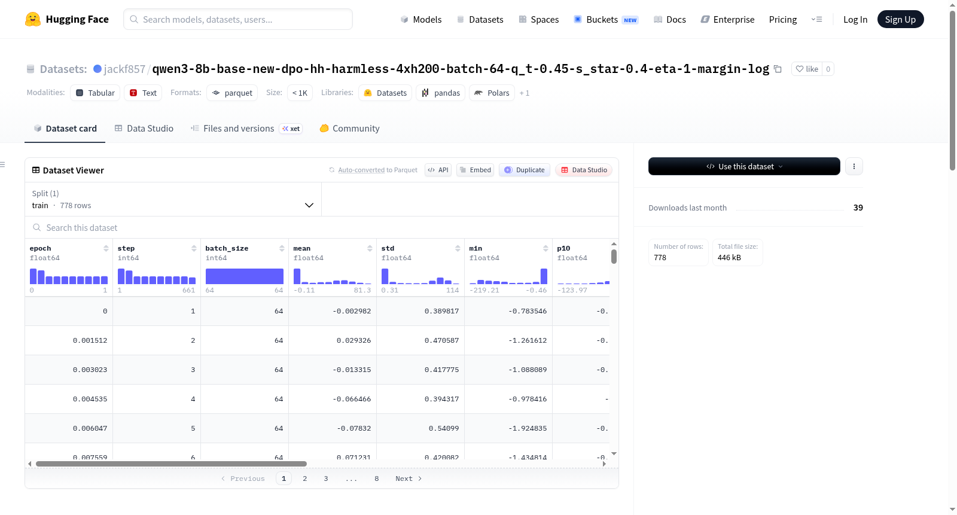Open the Split train dropdown

point(173,199)
